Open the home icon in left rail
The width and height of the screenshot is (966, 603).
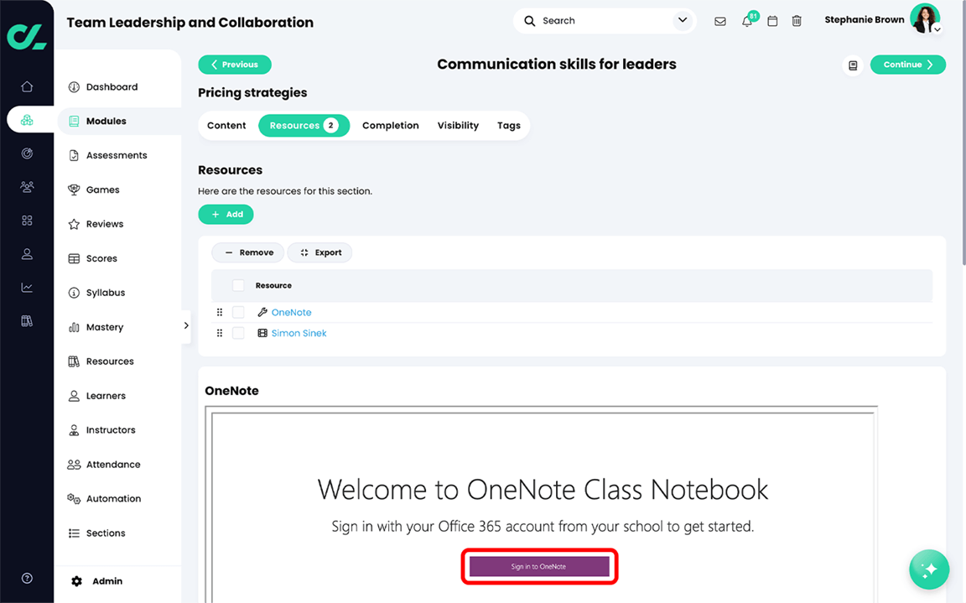pyautogui.click(x=27, y=87)
